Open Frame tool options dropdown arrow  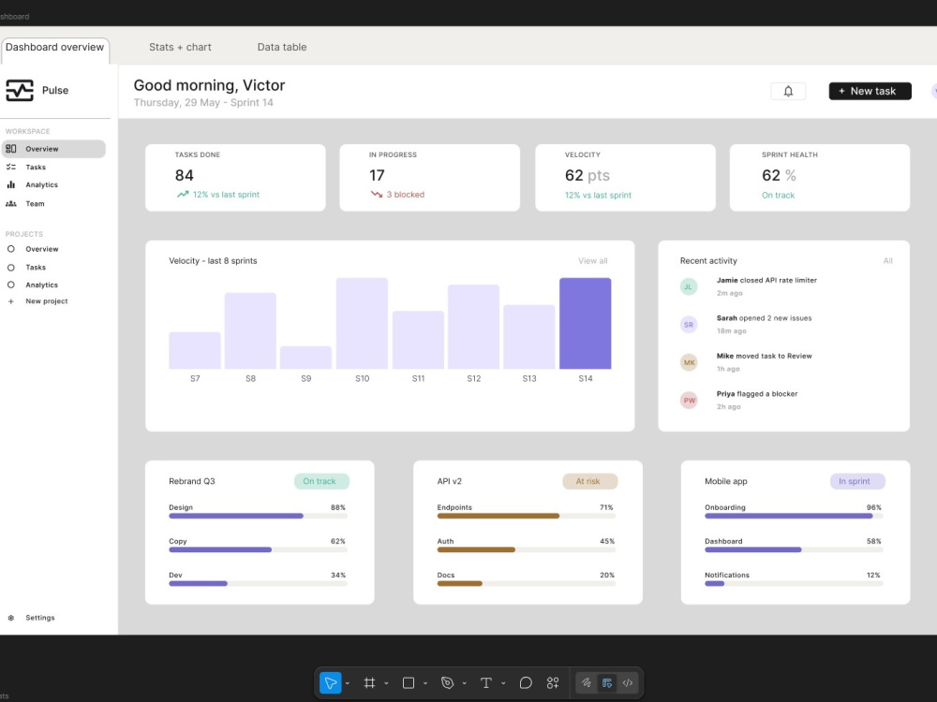tap(386, 683)
